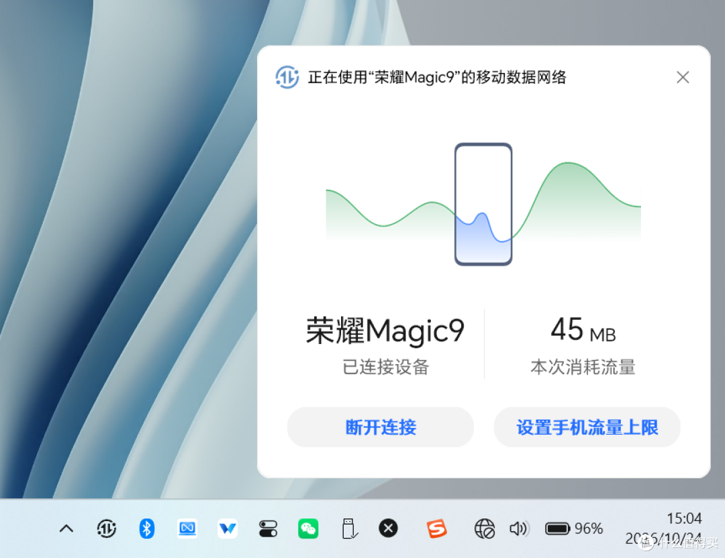The image size is (725, 558).
Task: Open the blue screen-cast tray icon
Action: [187, 528]
